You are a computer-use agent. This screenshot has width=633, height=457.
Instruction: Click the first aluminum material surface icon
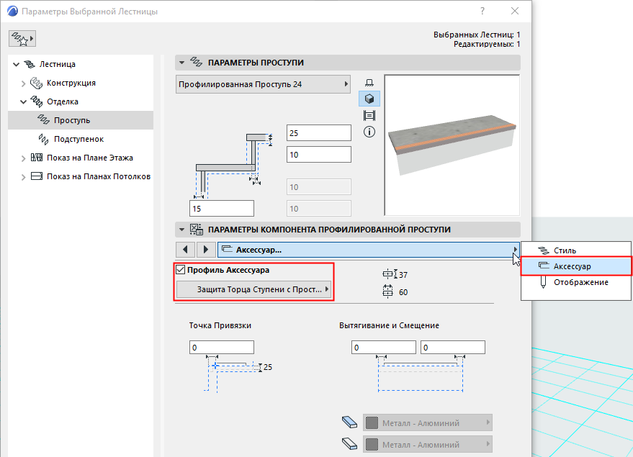click(349, 422)
